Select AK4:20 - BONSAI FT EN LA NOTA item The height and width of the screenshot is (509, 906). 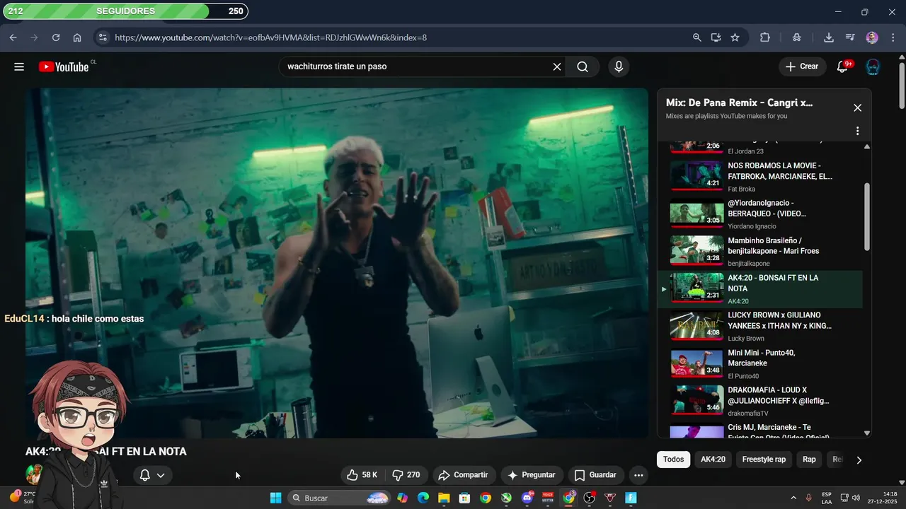(x=760, y=289)
